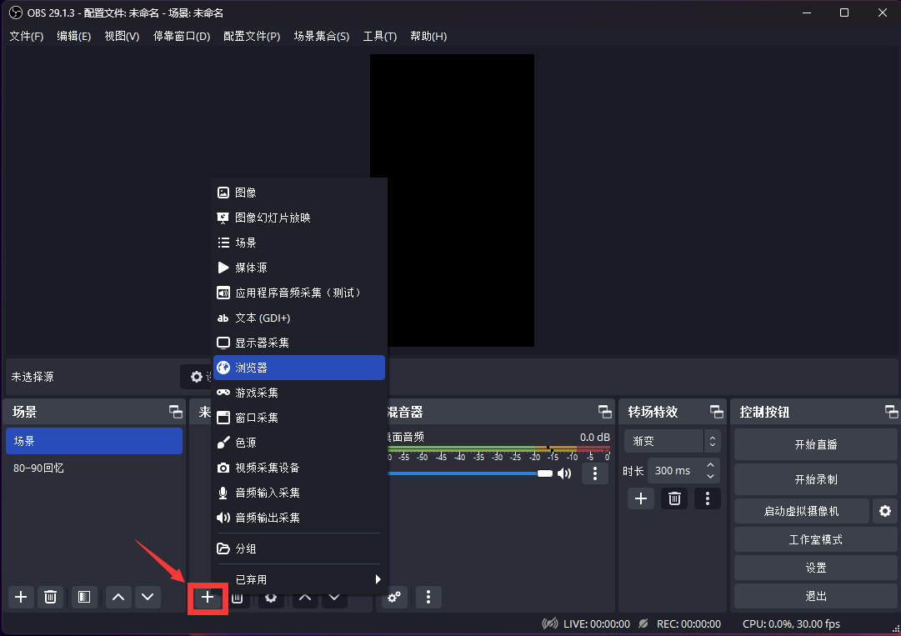Open the 停靠窗口(D) menu
901x636 pixels.
[x=182, y=36]
